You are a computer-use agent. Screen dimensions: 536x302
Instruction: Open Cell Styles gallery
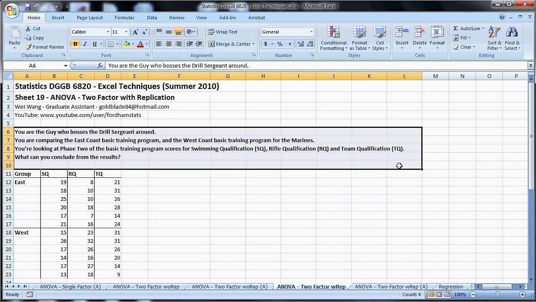click(380, 39)
